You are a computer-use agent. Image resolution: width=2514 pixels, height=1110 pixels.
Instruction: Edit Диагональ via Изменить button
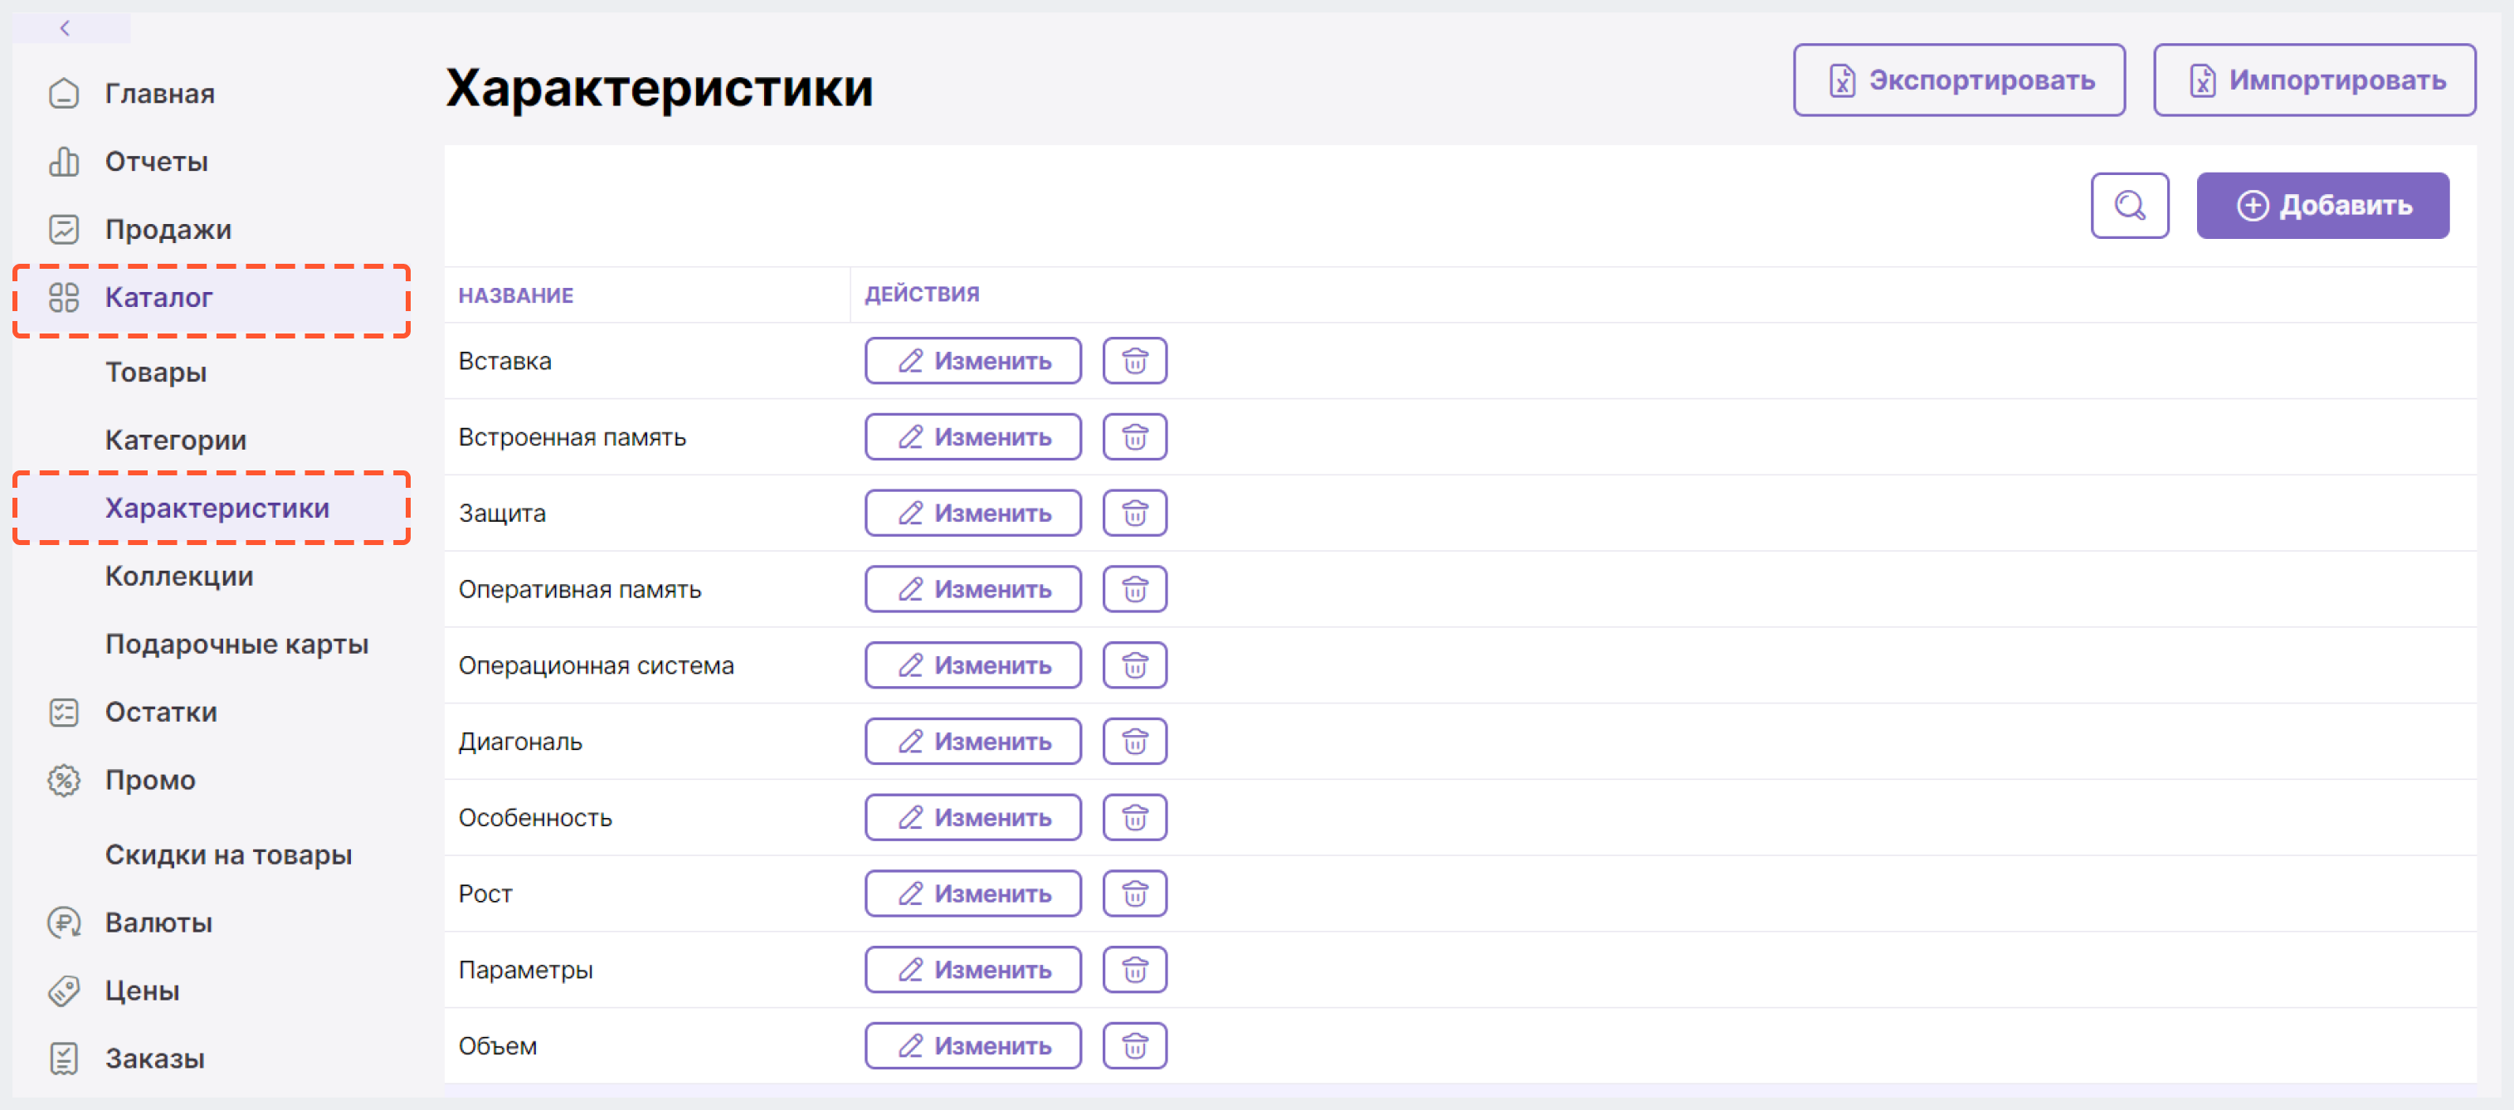(x=972, y=742)
